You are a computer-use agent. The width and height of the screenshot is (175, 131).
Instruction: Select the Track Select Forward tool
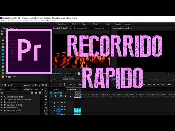coord(46,94)
